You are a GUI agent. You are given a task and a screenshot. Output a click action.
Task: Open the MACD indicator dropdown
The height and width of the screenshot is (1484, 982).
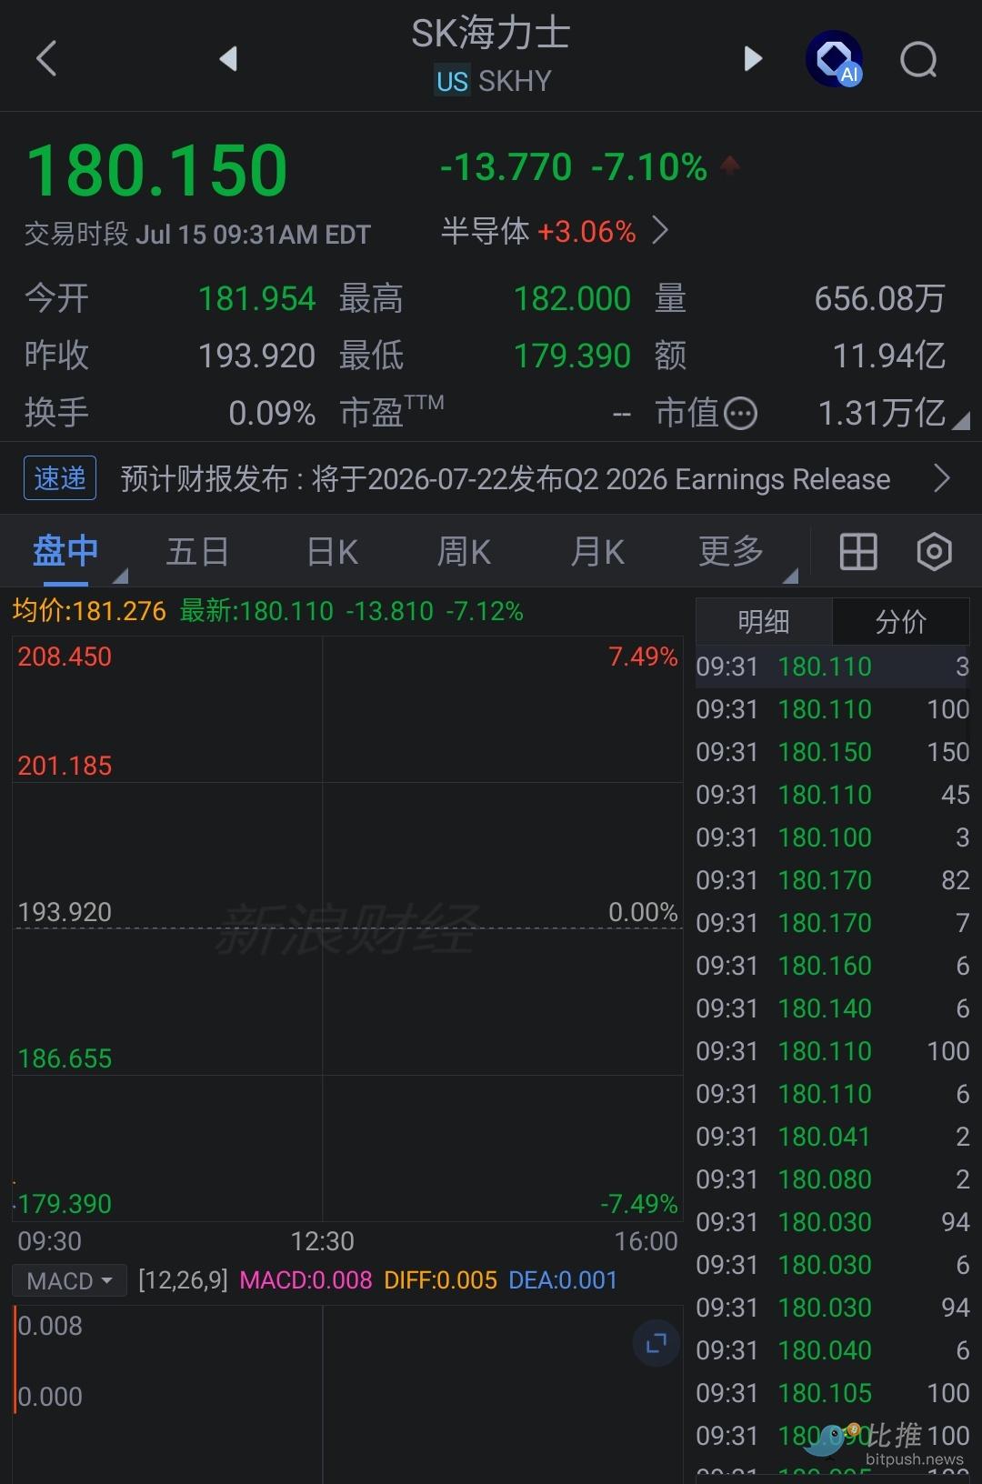click(69, 1280)
